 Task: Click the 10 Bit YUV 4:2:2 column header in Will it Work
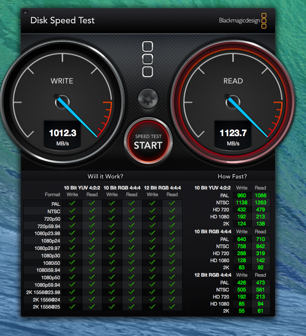click(x=82, y=188)
